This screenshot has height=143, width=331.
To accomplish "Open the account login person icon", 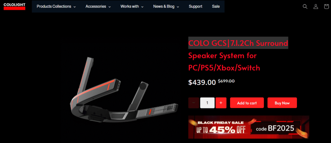I will pyautogui.click(x=315, y=6).
